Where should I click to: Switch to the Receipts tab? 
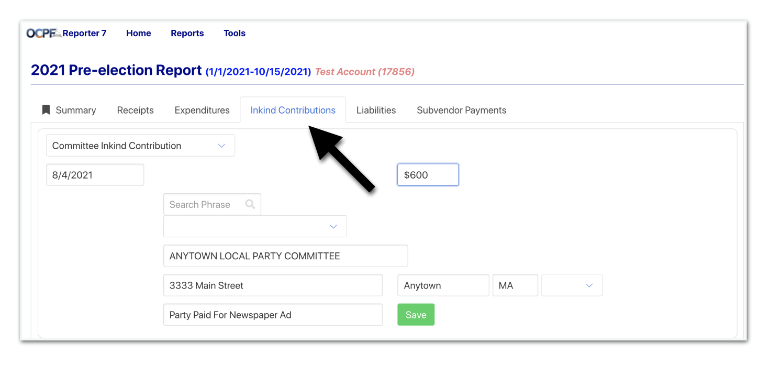pos(135,110)
